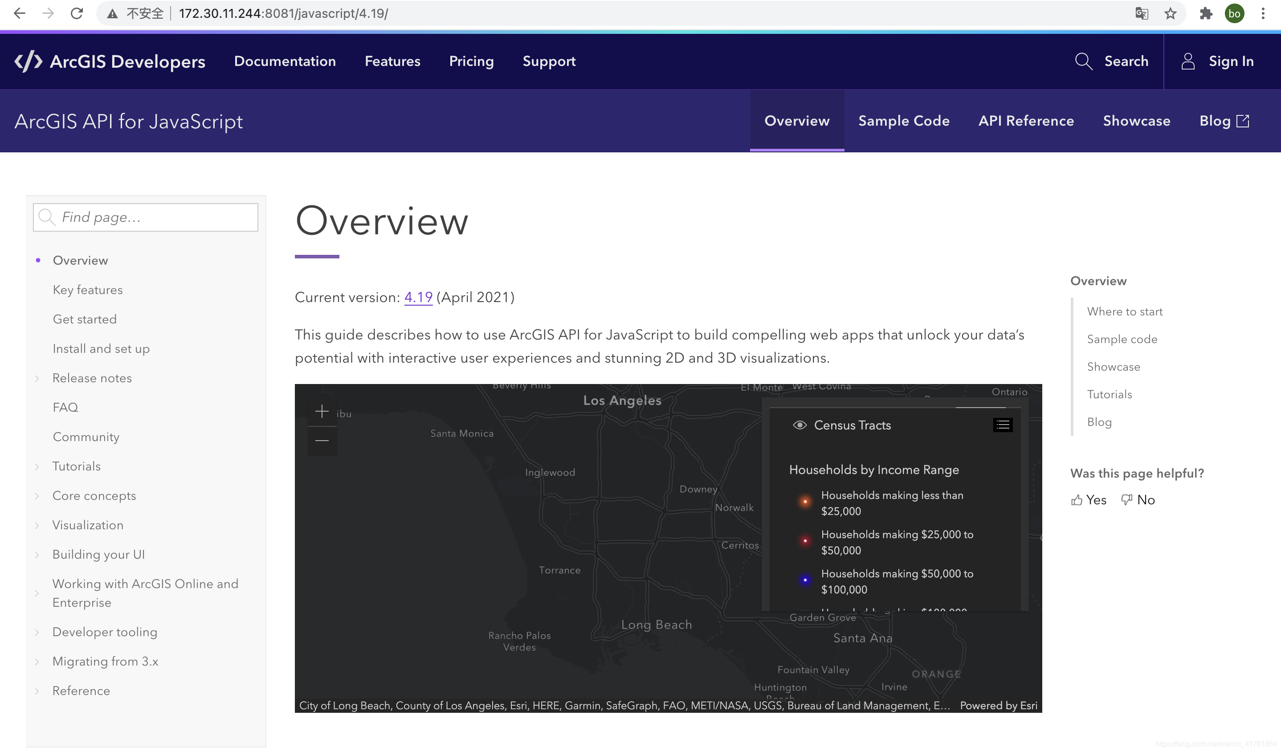The image size is (1281, 752).
Task: Click the thumbs-down No icon
Action: [1127, 500]
